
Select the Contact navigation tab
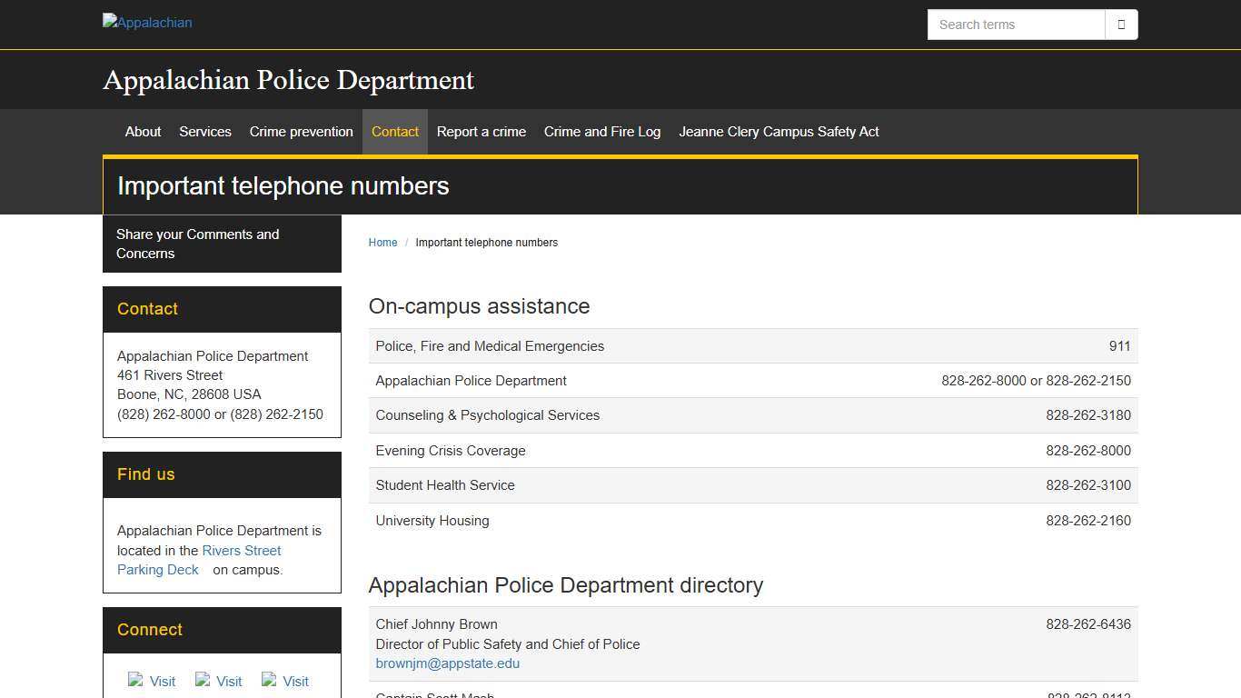point(395,132)
